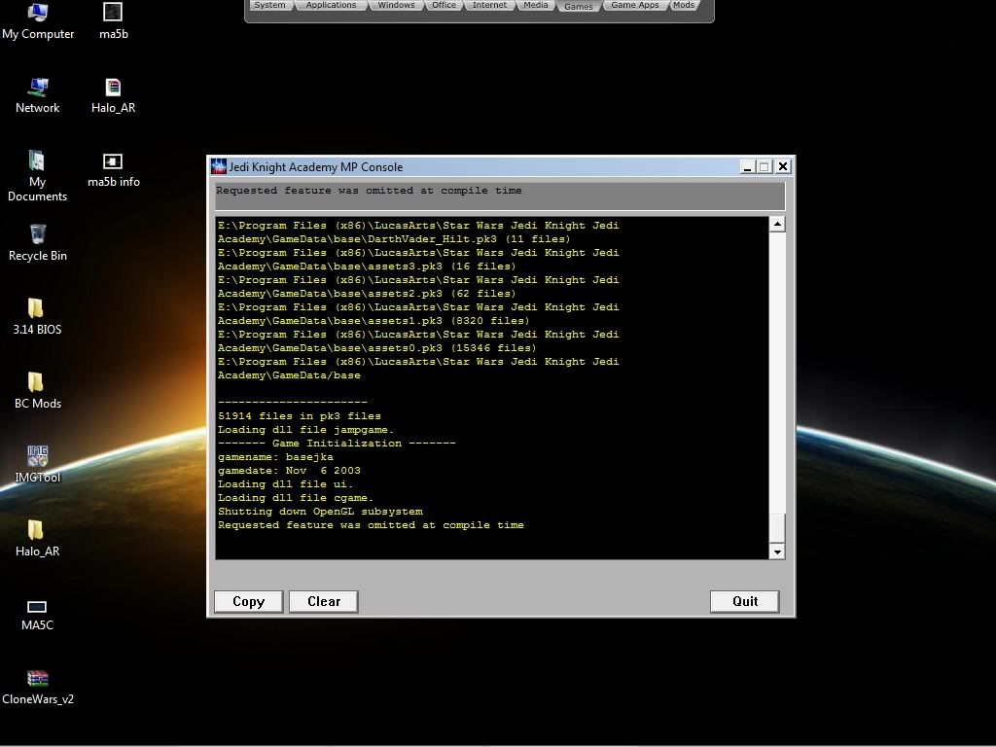Quit the Jedi Academy console
The height and width of the screenshot is (747, 996).
click(x=745, y=601)
